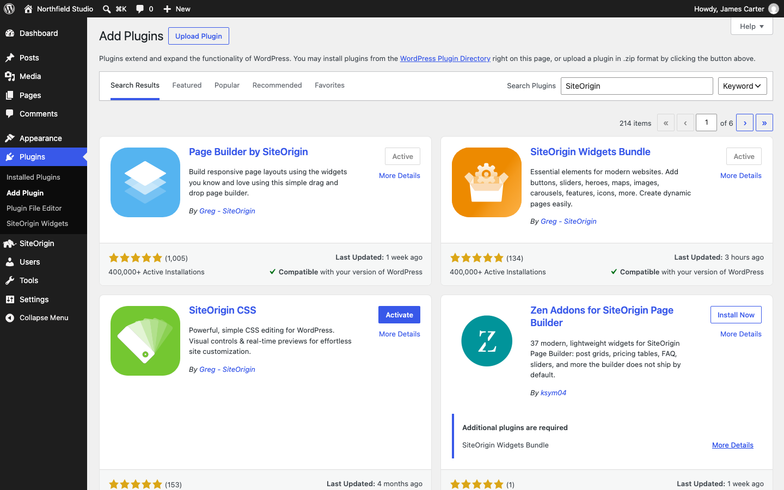Collapse the admin sidebar menu
The width and height of the screenshot is (784, 490).
pyautogui.click(x=44, y=318)
